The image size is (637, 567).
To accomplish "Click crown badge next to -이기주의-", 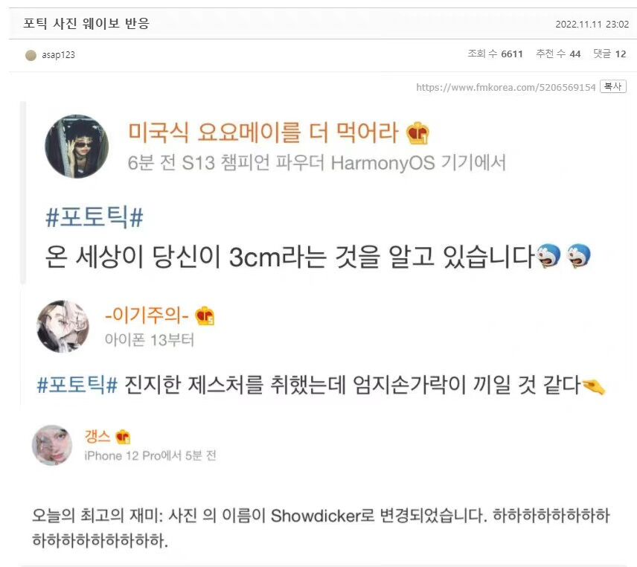I will [205, 316].
